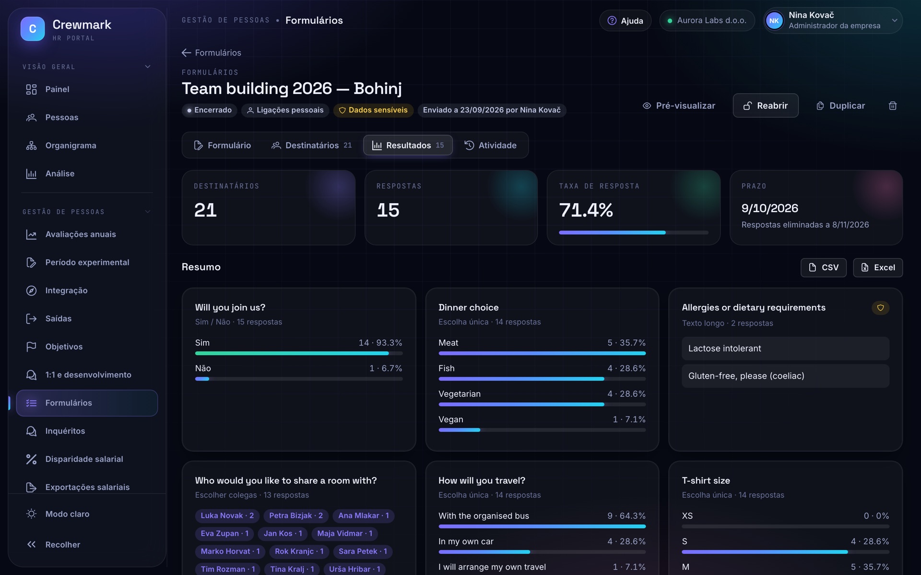Select the Resultados tab
The height and width of the screenshot is (575, 921).
[x=408, y=145]
